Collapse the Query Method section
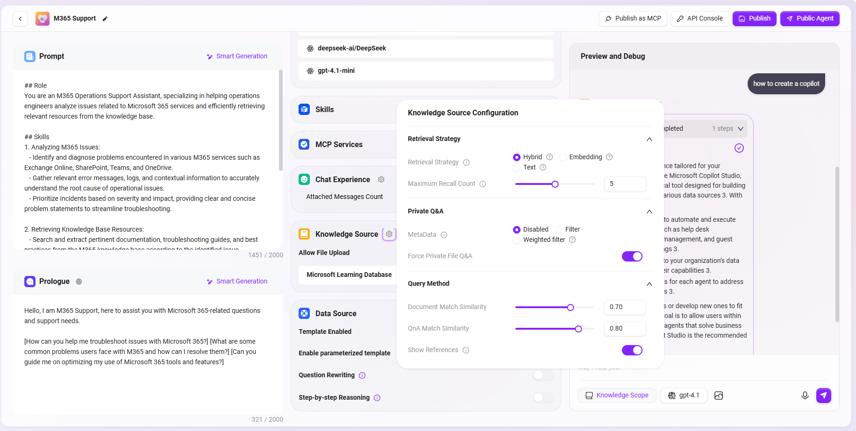This screenshot has height=431, width=856. pyautogui.click(x=649, y=284)
